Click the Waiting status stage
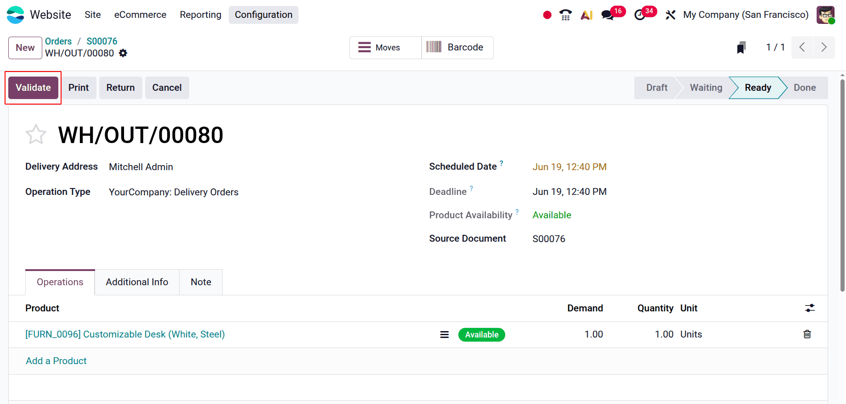 pos(706,88)
